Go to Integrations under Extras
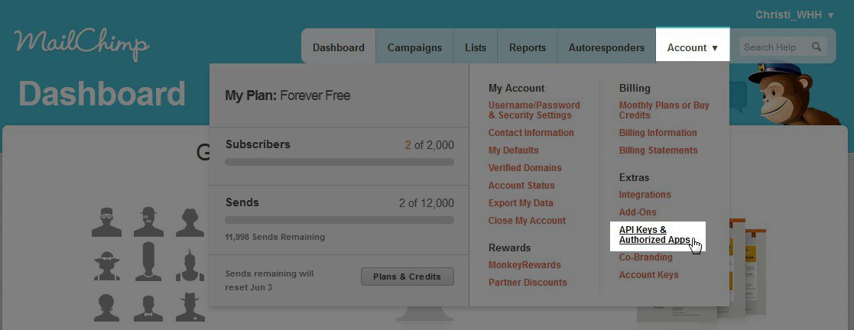This screenshot has height=330, width=854. pos(645,195)
